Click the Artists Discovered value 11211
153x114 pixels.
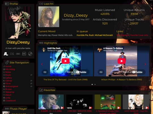pos(105,24)
